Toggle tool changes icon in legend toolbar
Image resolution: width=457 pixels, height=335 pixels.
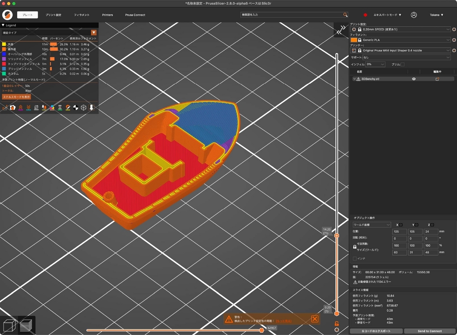coord(44,108)
